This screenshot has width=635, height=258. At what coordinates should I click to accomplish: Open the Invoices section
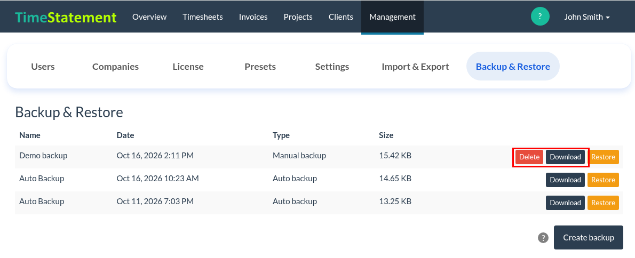tap(253, 17)
